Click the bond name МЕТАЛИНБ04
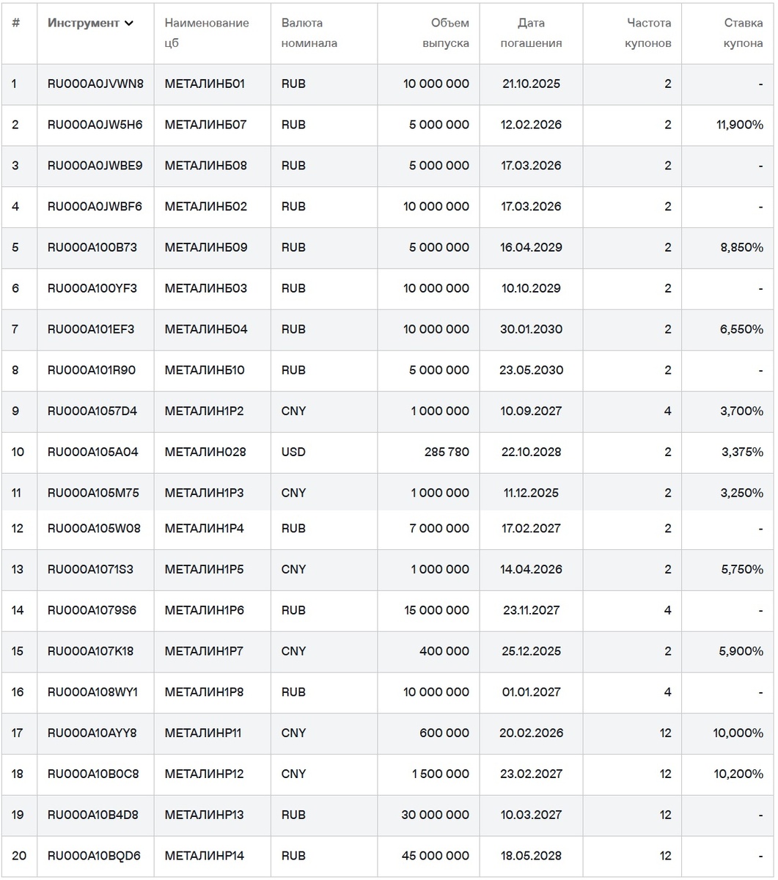 click(x=206, y=331)
